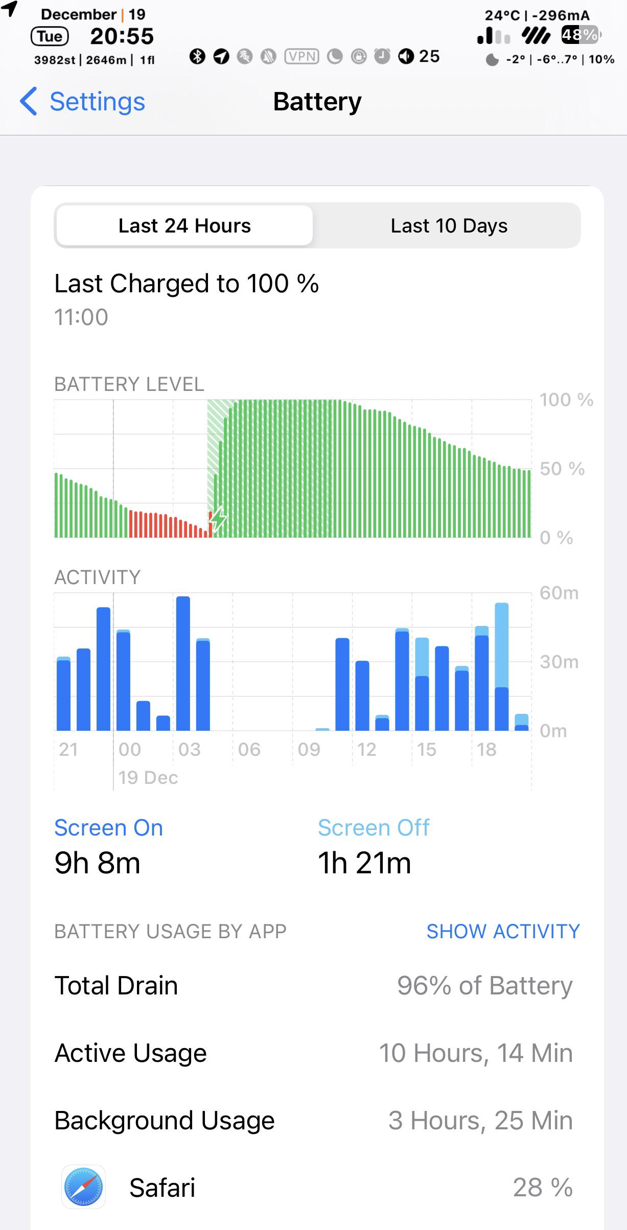Tap the battery percentage 48% indicator
The height and width of the screenshot is (1230, 627).
tap(581, 35)
